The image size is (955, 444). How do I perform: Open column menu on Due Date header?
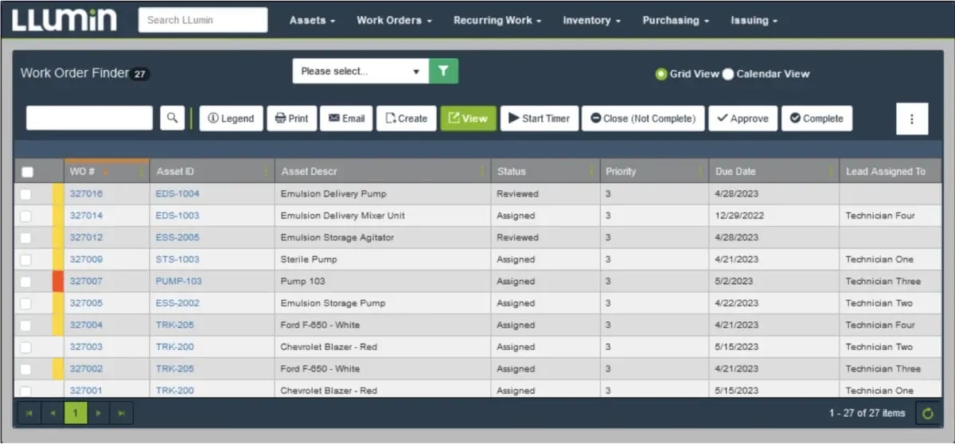tap(831, 171)
